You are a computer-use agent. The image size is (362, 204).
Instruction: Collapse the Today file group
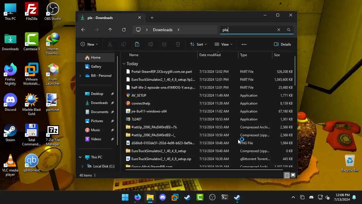(124, 64)
